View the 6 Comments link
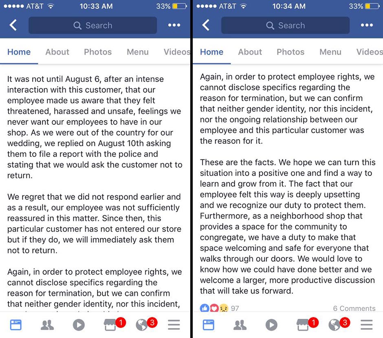Image resolution: width=383 pixels, height=338 pixels. [354, 308]
